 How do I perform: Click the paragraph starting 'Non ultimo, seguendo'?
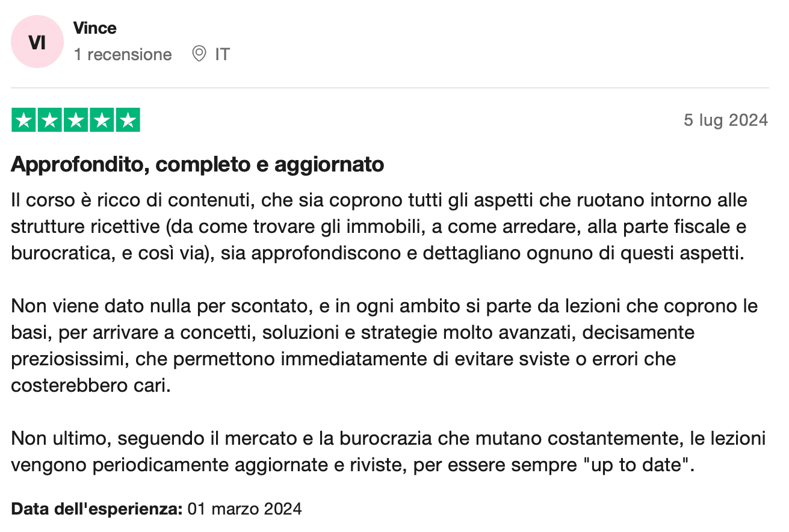pos(388,451)
